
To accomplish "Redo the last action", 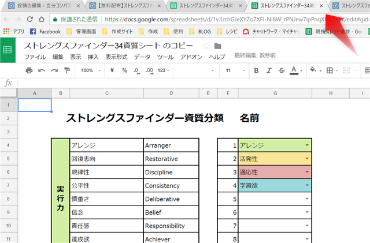I will click(x=54, y=70).
